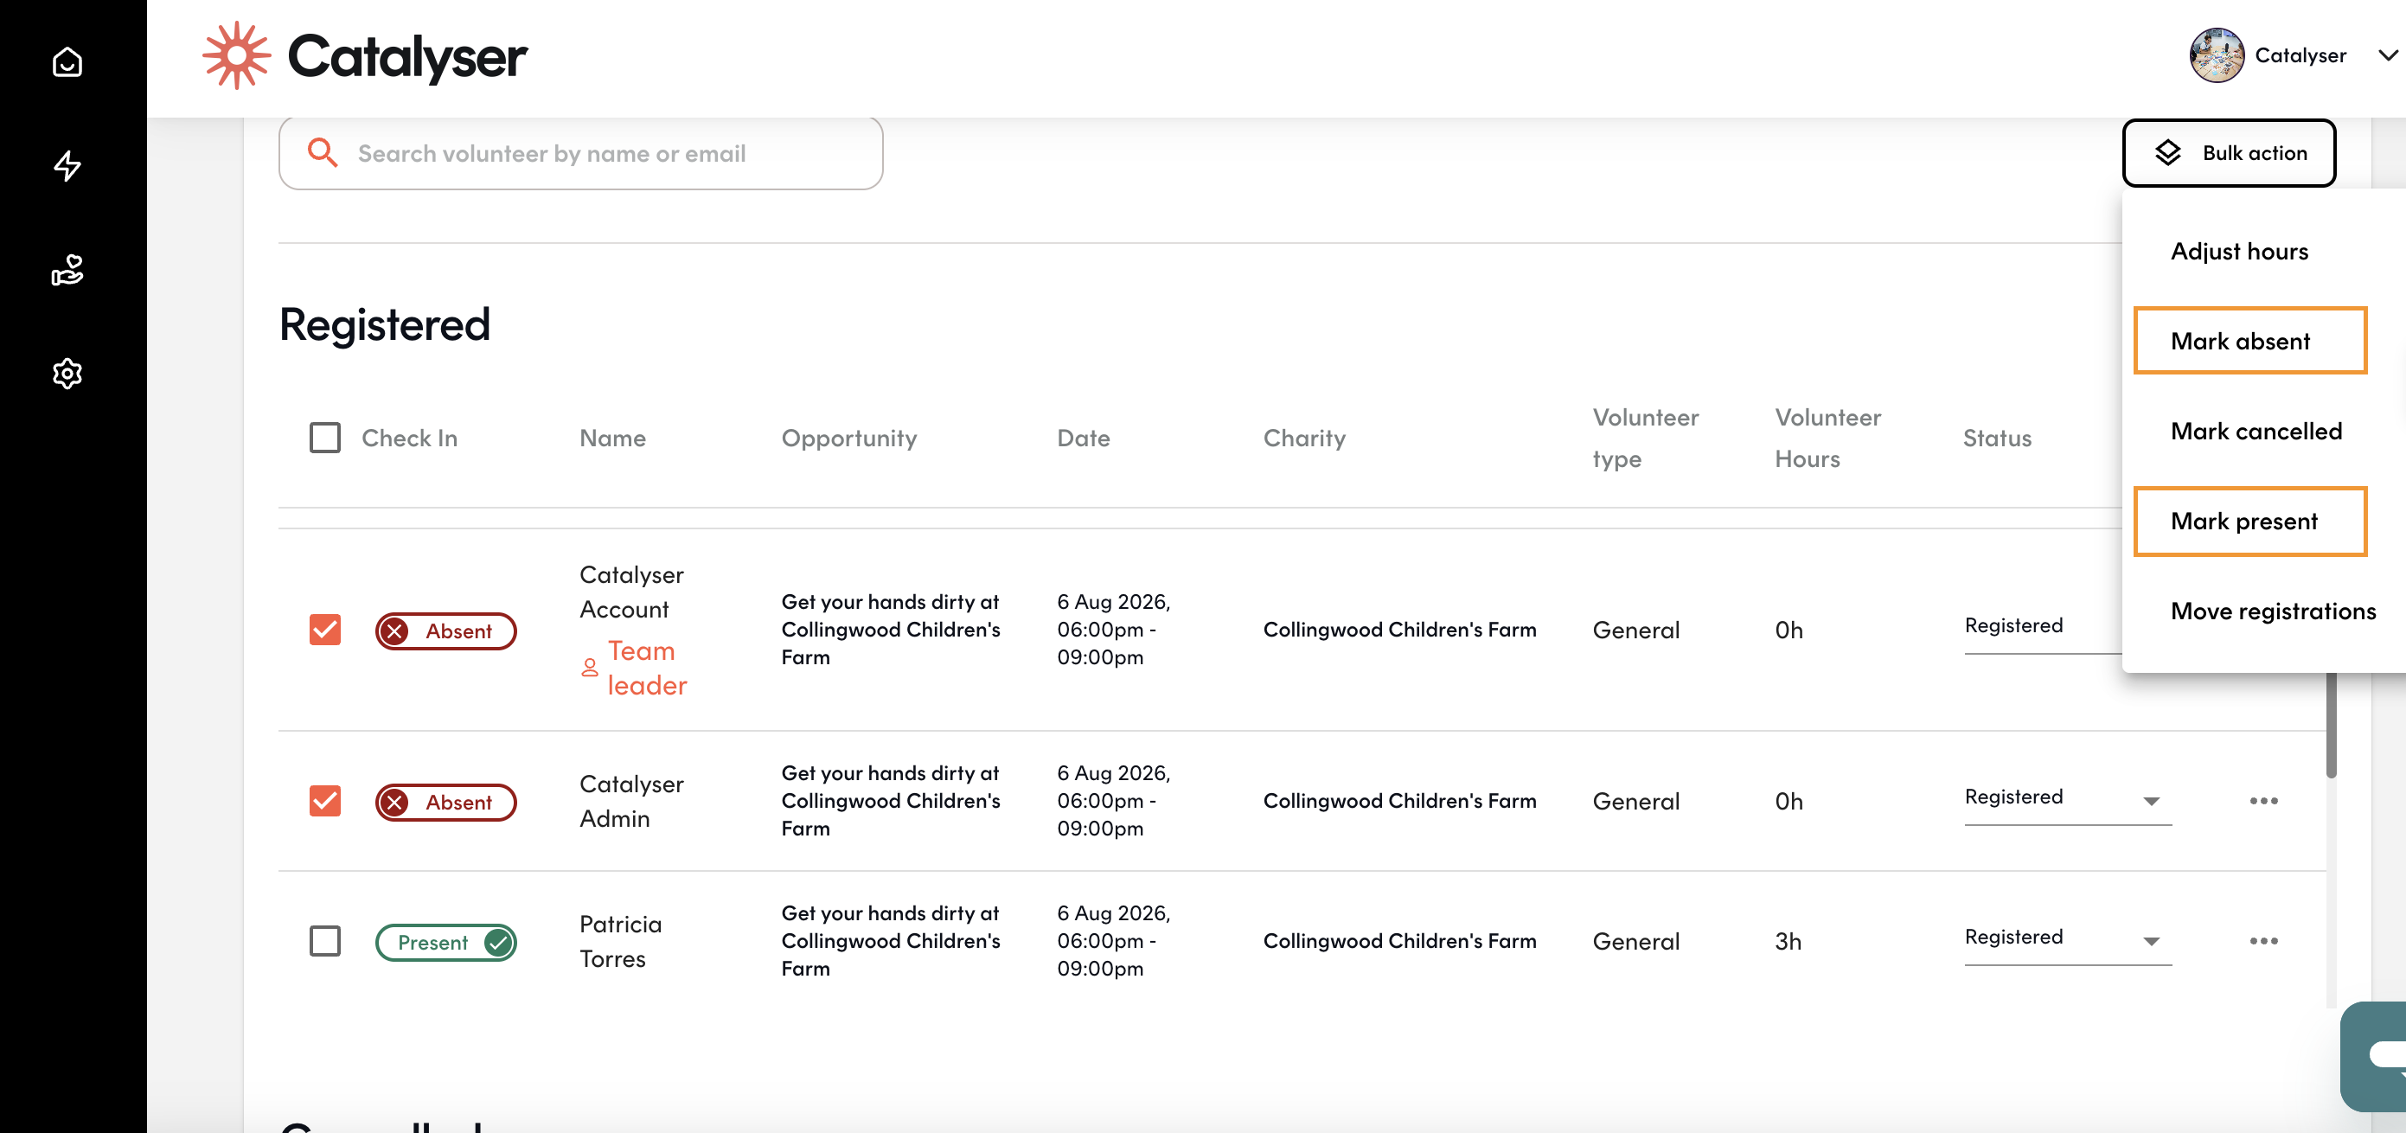
Task: Open the chat widget bubble
Action: (2374, 1055)
